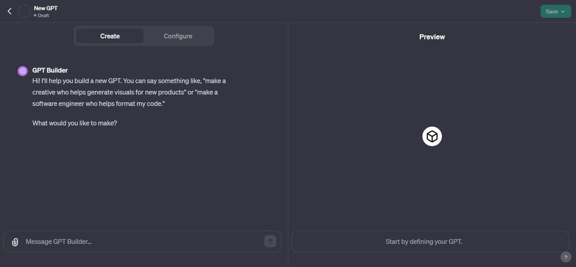The width and height of the screenshot is (576, 267).
Task: Click the dashed circle GPT avatar placeholder
Action: tap(24, 12)
